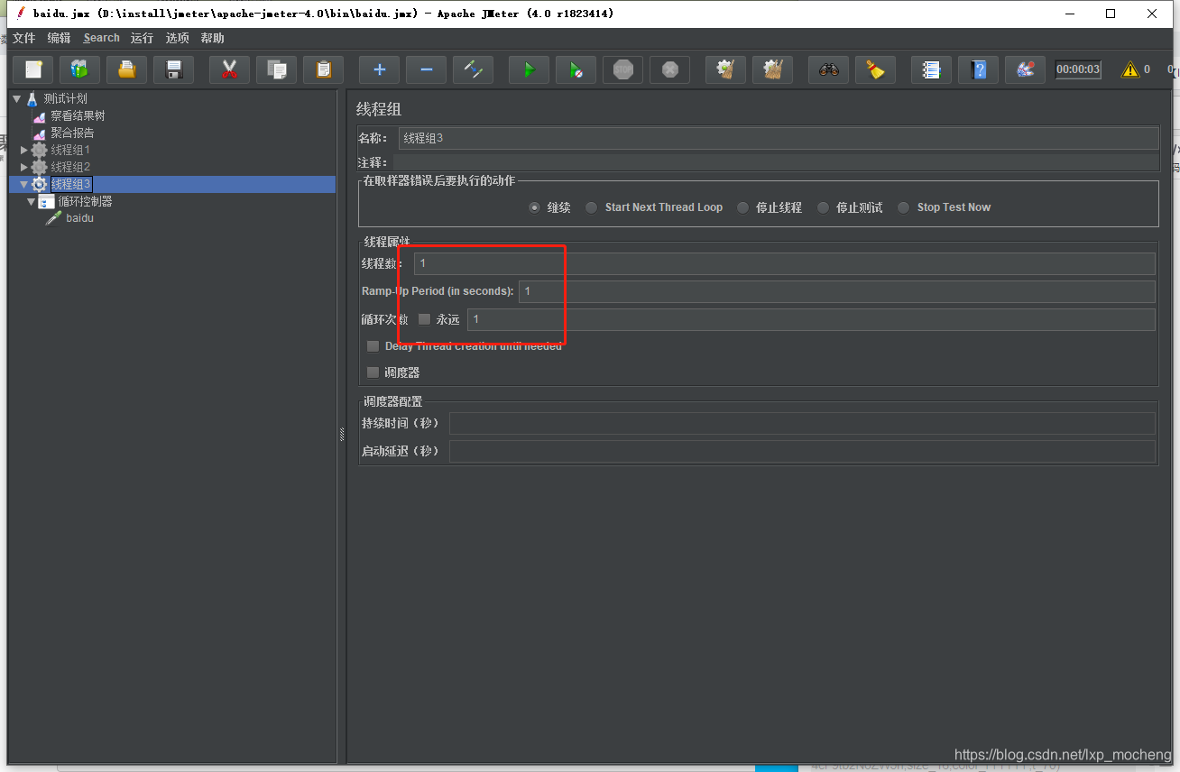
Task: Open the 文件 menu
Action: click(23, 38)
